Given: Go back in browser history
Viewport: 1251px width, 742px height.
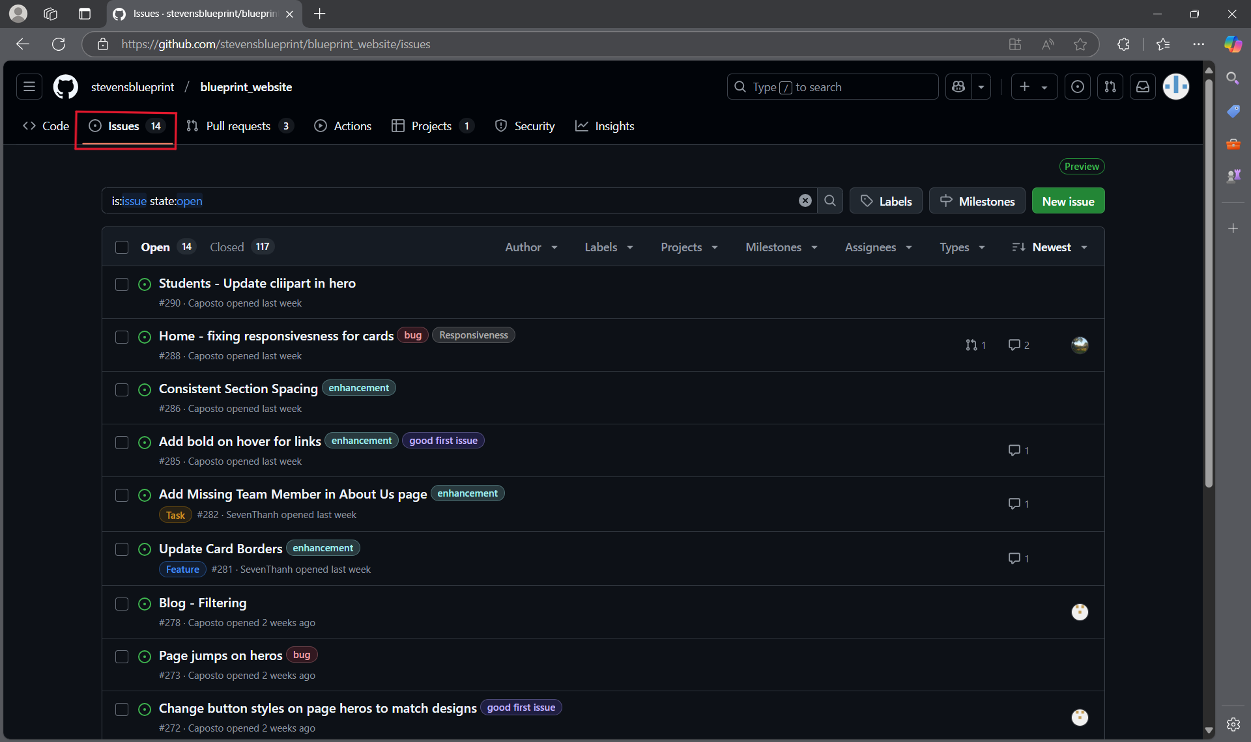Looking at the screenshot, I should tap(23, 44).
